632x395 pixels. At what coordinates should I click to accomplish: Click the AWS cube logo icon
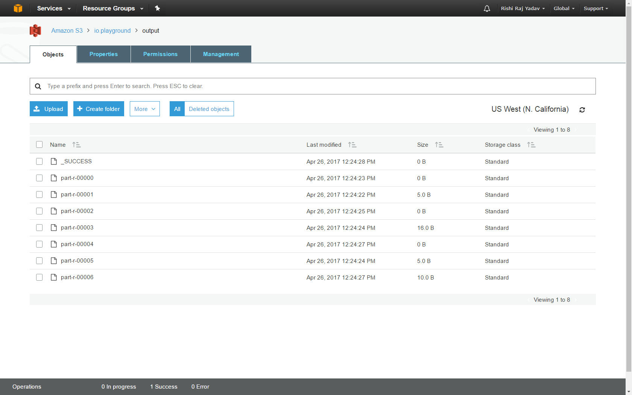18,8
